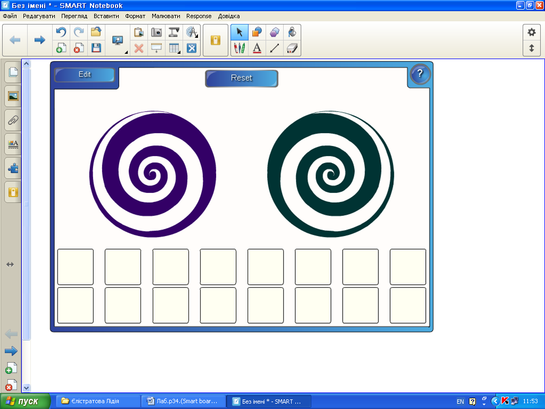Image resolution: width=545 pixels, height=409 pixels.
Task: Select the Eraser tool
Action: pos(292,48)
